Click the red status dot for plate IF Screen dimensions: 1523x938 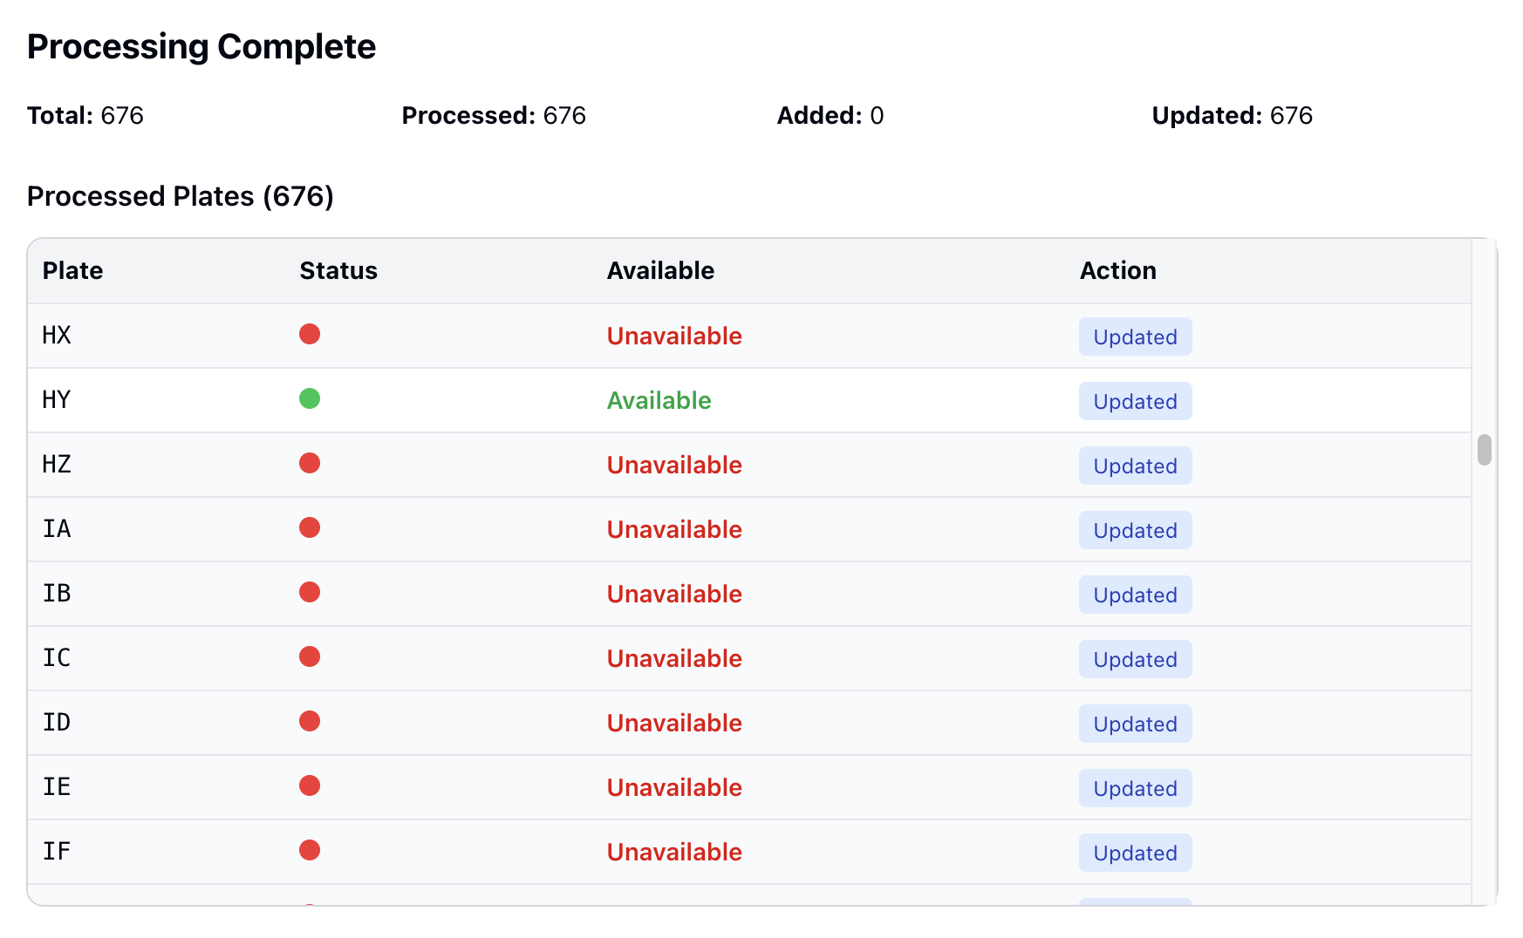pos(310,850)
